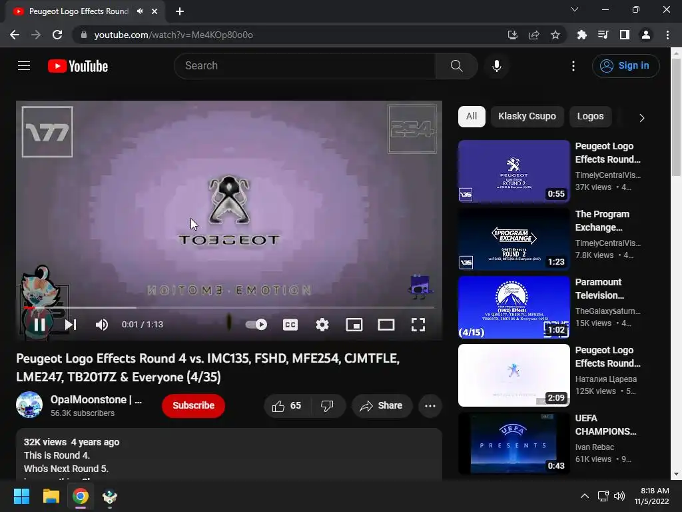The width and height of the screenshot is (682, 512).
Task: Switch to miniplayer mode
Action: (x=354, y=325)
